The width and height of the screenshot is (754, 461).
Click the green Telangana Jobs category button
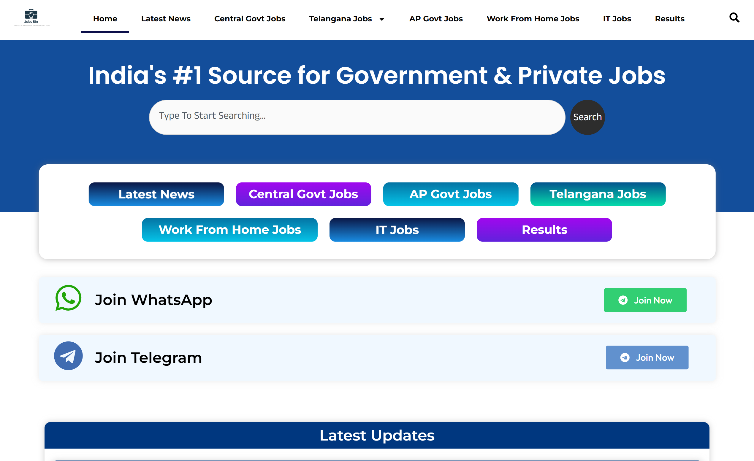tap(598, 194)
